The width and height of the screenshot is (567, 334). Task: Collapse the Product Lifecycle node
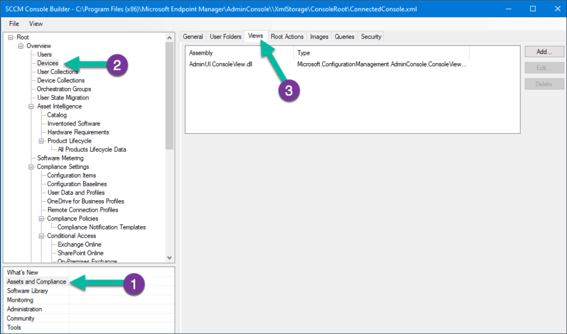41,141
